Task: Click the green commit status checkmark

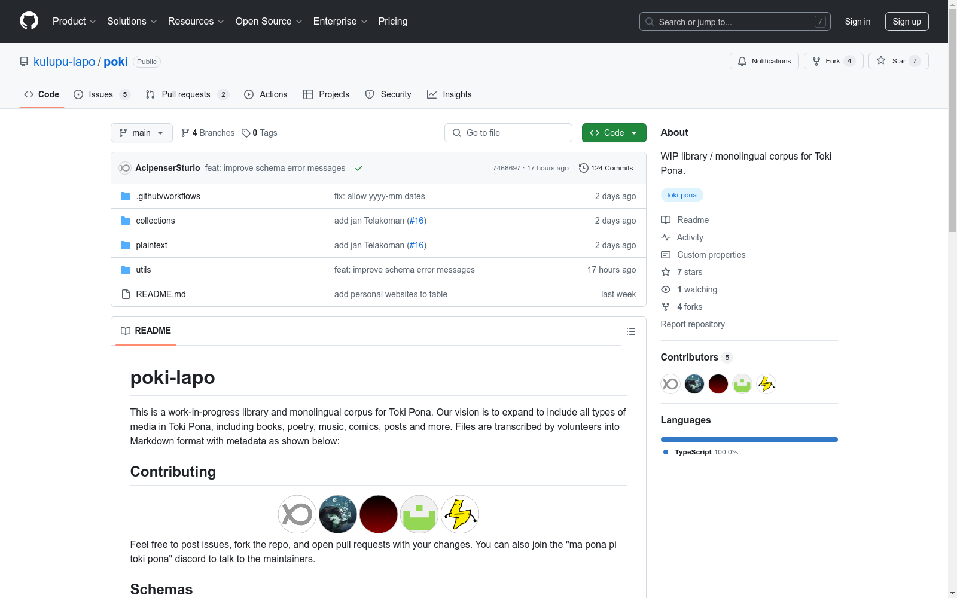Action: pos(359,168)
